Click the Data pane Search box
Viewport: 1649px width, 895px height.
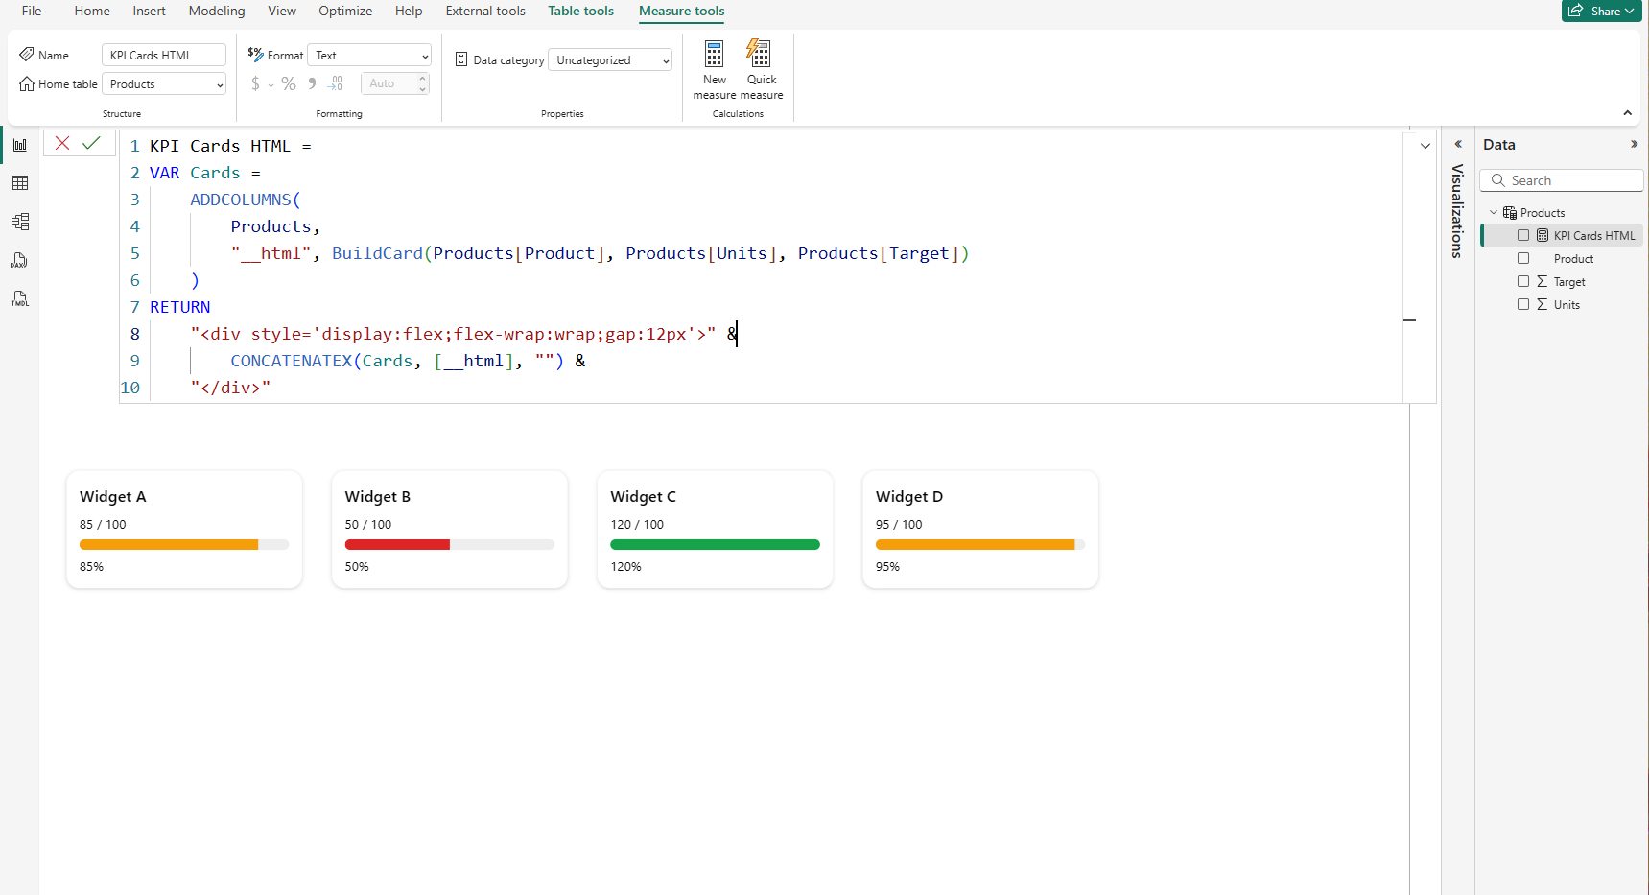tap(1562, 180)
